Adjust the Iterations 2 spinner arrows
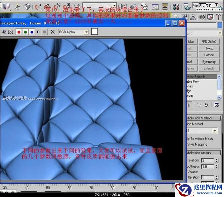 click(217, 160)
